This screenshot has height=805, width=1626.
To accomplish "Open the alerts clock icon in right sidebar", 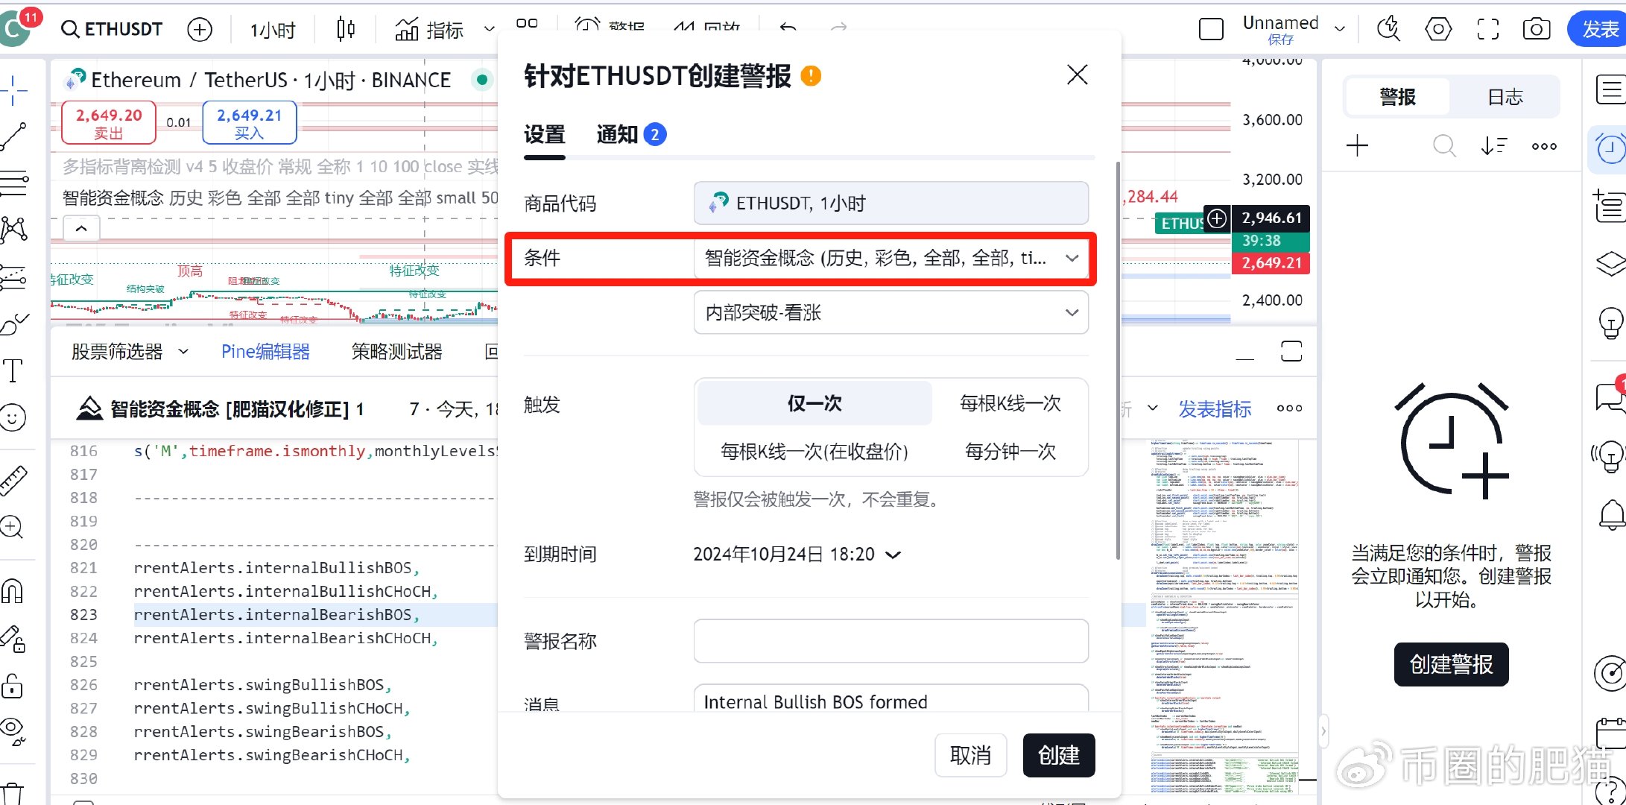I will coord(1610,149).
